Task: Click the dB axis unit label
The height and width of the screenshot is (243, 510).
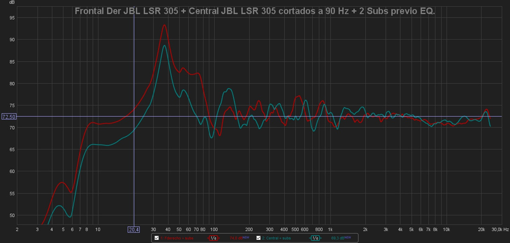Action: (x=12, y=2)
